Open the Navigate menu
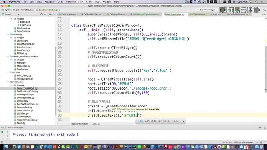 pos(50,2)
